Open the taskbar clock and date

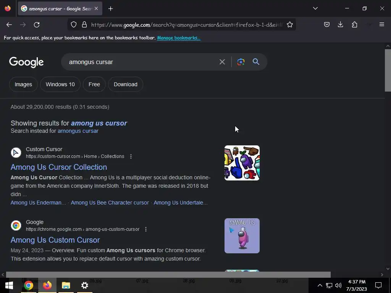point(357,285)
